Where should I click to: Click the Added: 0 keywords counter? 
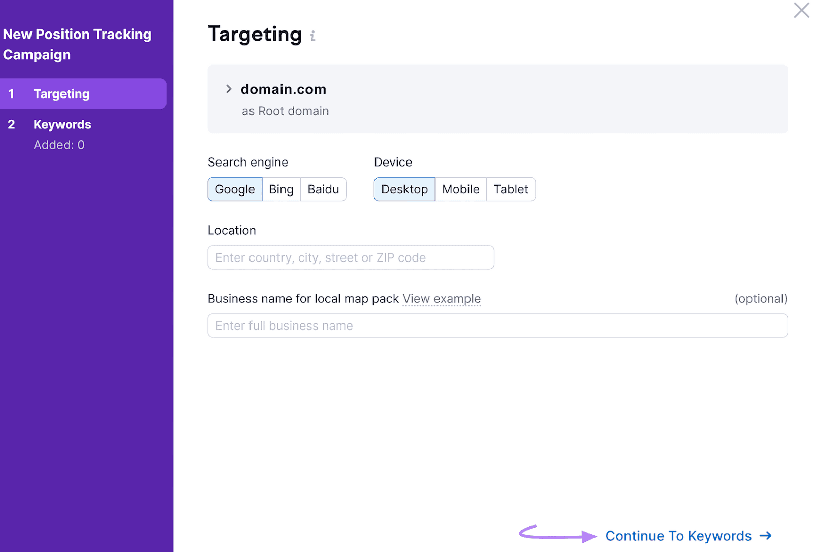click(x=59, y=145)
